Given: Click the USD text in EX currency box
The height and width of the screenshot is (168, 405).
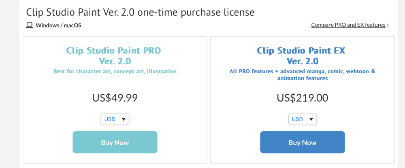Looking at the screenshot, I should click(297, 119).
